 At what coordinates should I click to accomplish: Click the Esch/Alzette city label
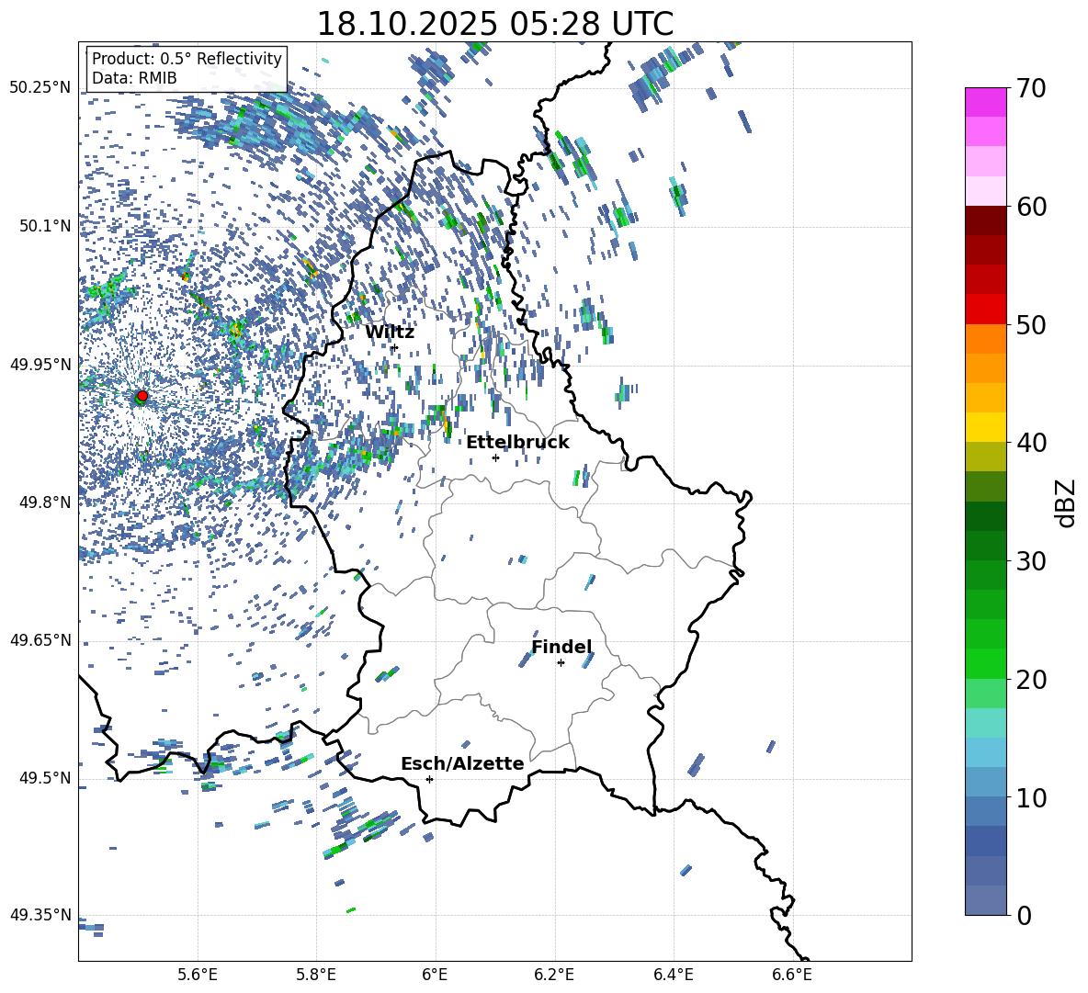(462, 764)
